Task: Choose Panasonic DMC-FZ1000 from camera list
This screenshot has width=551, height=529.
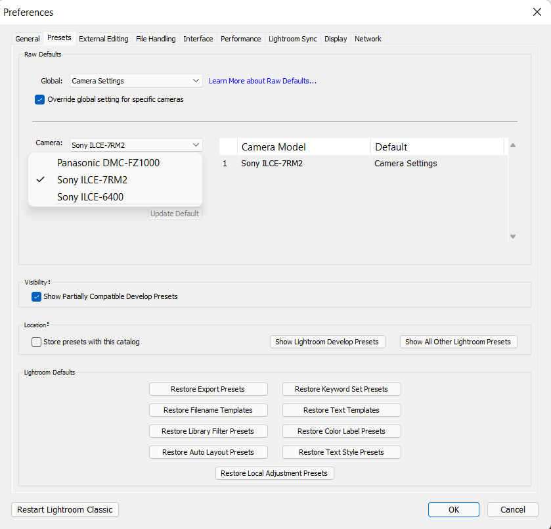Action: tap(108, 163)
